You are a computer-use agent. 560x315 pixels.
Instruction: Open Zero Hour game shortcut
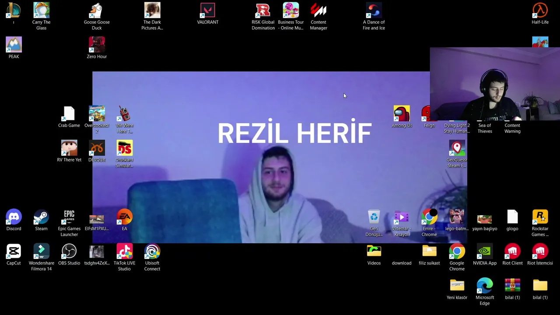[97, 45]
